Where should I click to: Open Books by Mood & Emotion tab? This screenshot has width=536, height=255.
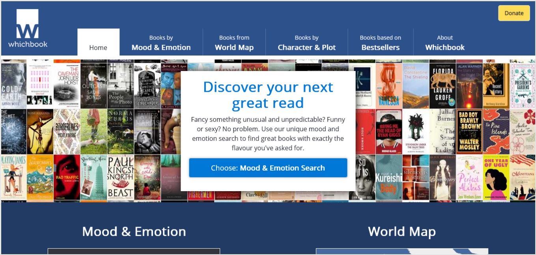pyautogui.click(x=161, y=43)
